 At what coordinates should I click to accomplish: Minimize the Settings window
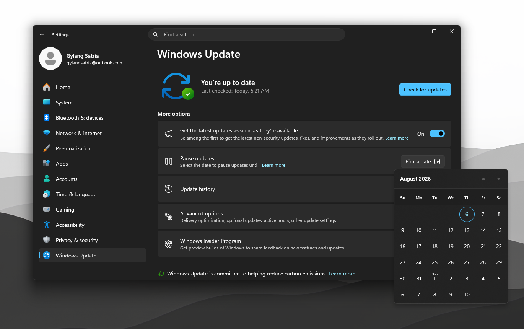coord(417,31)
